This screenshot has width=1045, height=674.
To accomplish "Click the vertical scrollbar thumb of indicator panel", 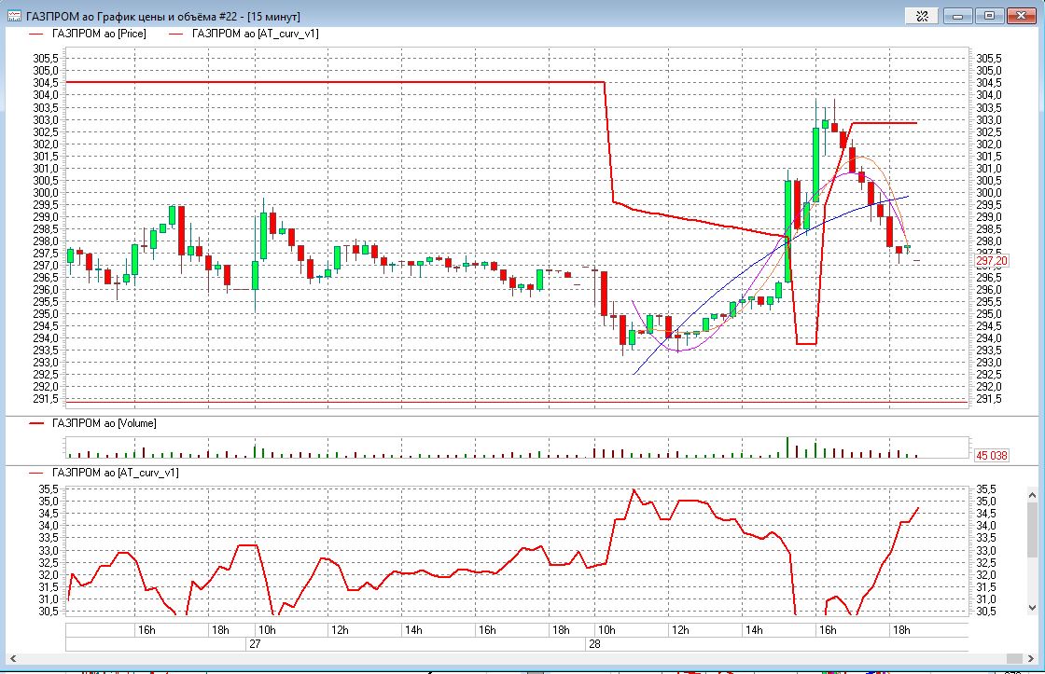I will pos(1032,529).
